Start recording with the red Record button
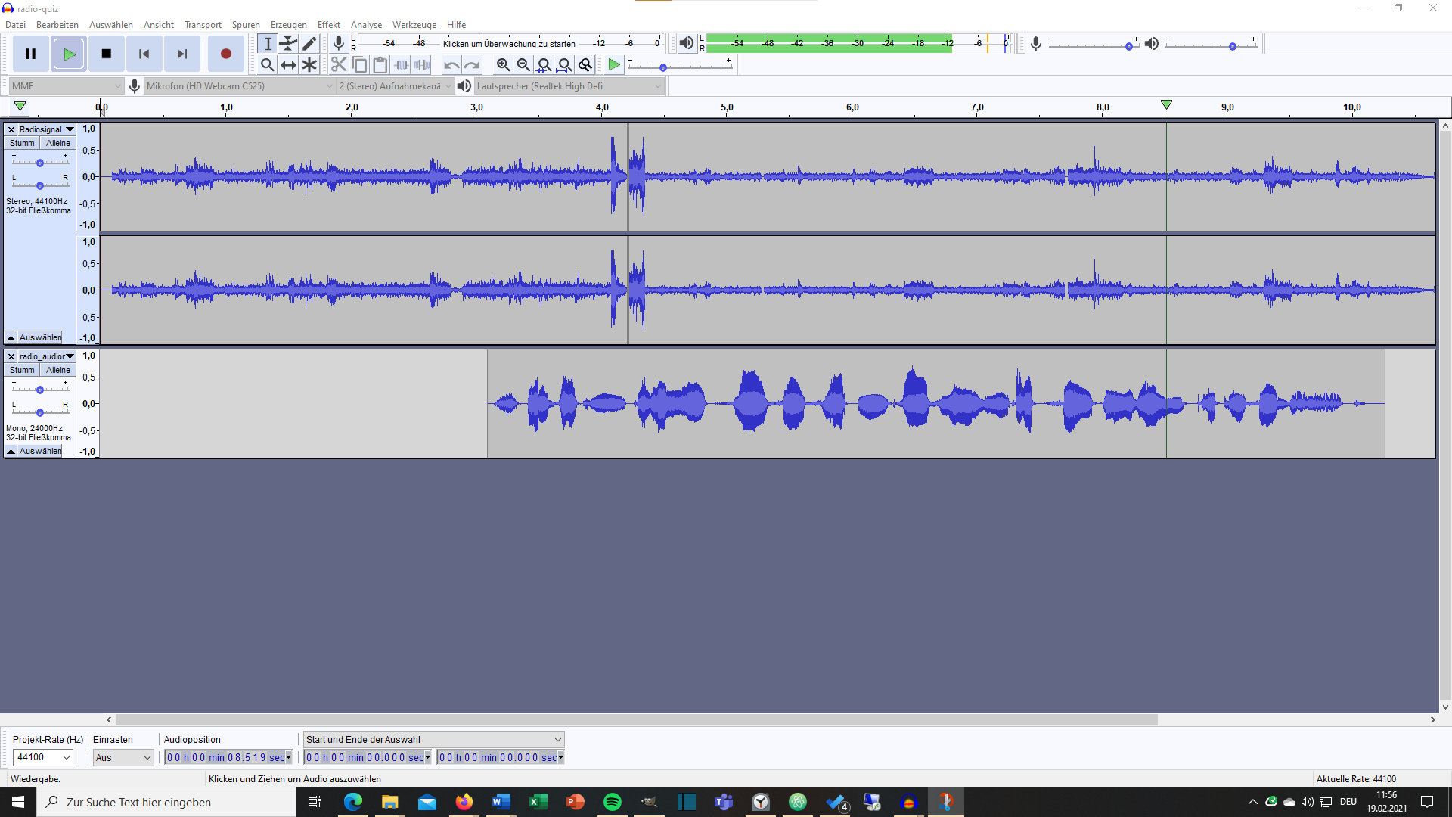 point(225,54)
